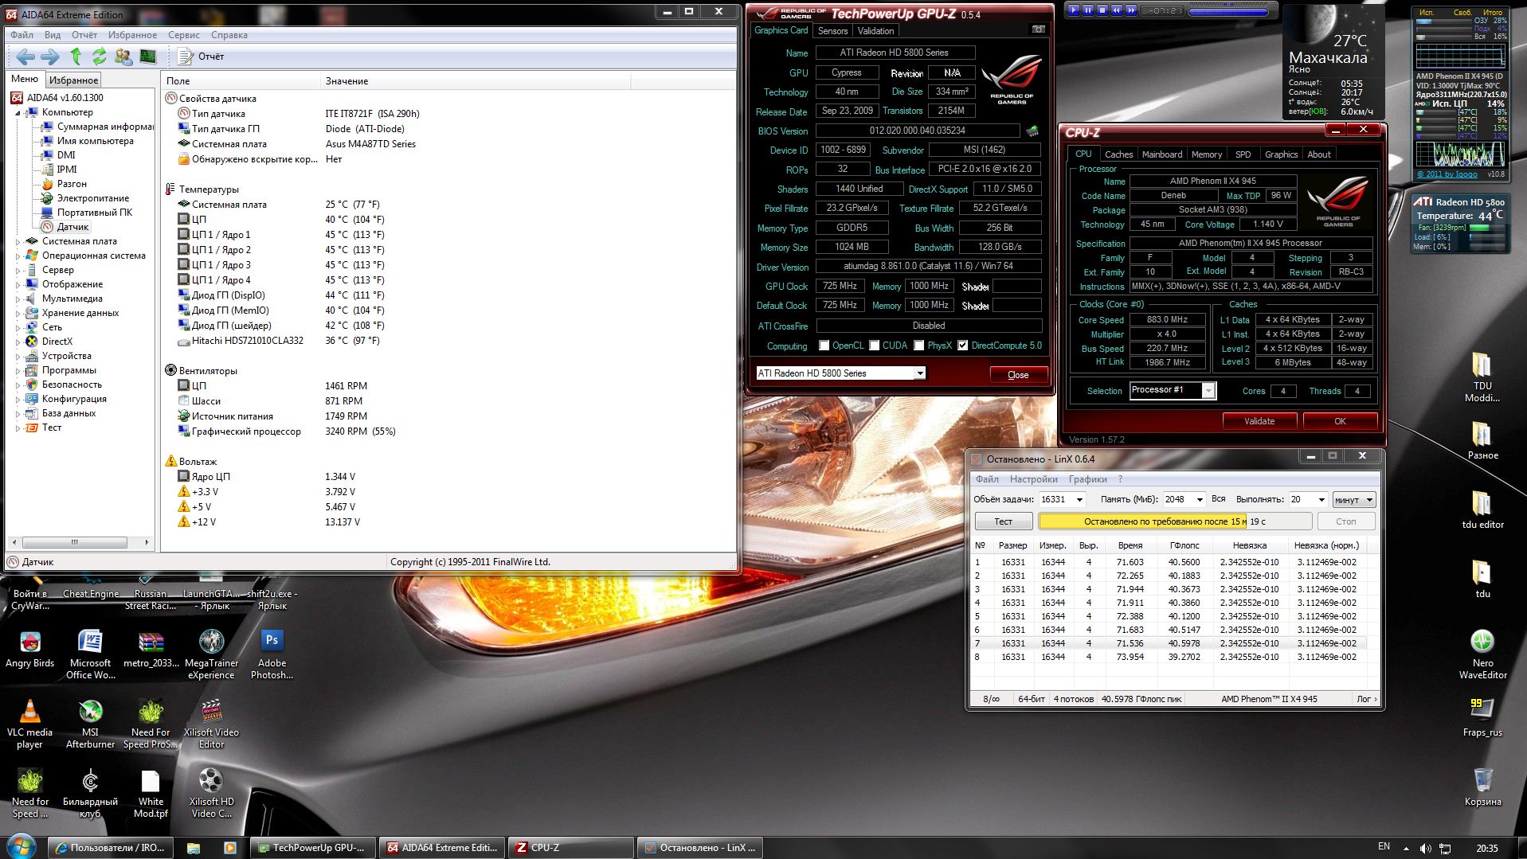Click the AIDA64 green Refresh arrows icon
The width and height of the screenshot is (1527, 859).
(x=100, y=57)
